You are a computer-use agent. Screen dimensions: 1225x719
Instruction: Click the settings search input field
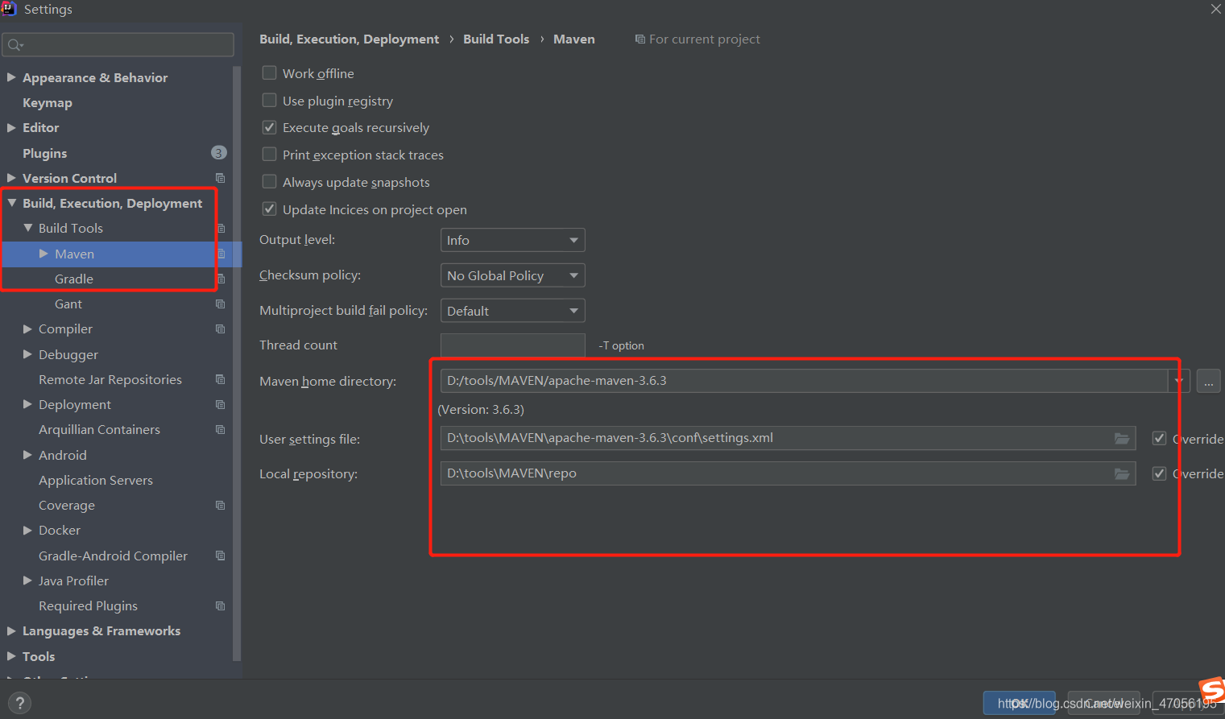[x=118, y=45]
